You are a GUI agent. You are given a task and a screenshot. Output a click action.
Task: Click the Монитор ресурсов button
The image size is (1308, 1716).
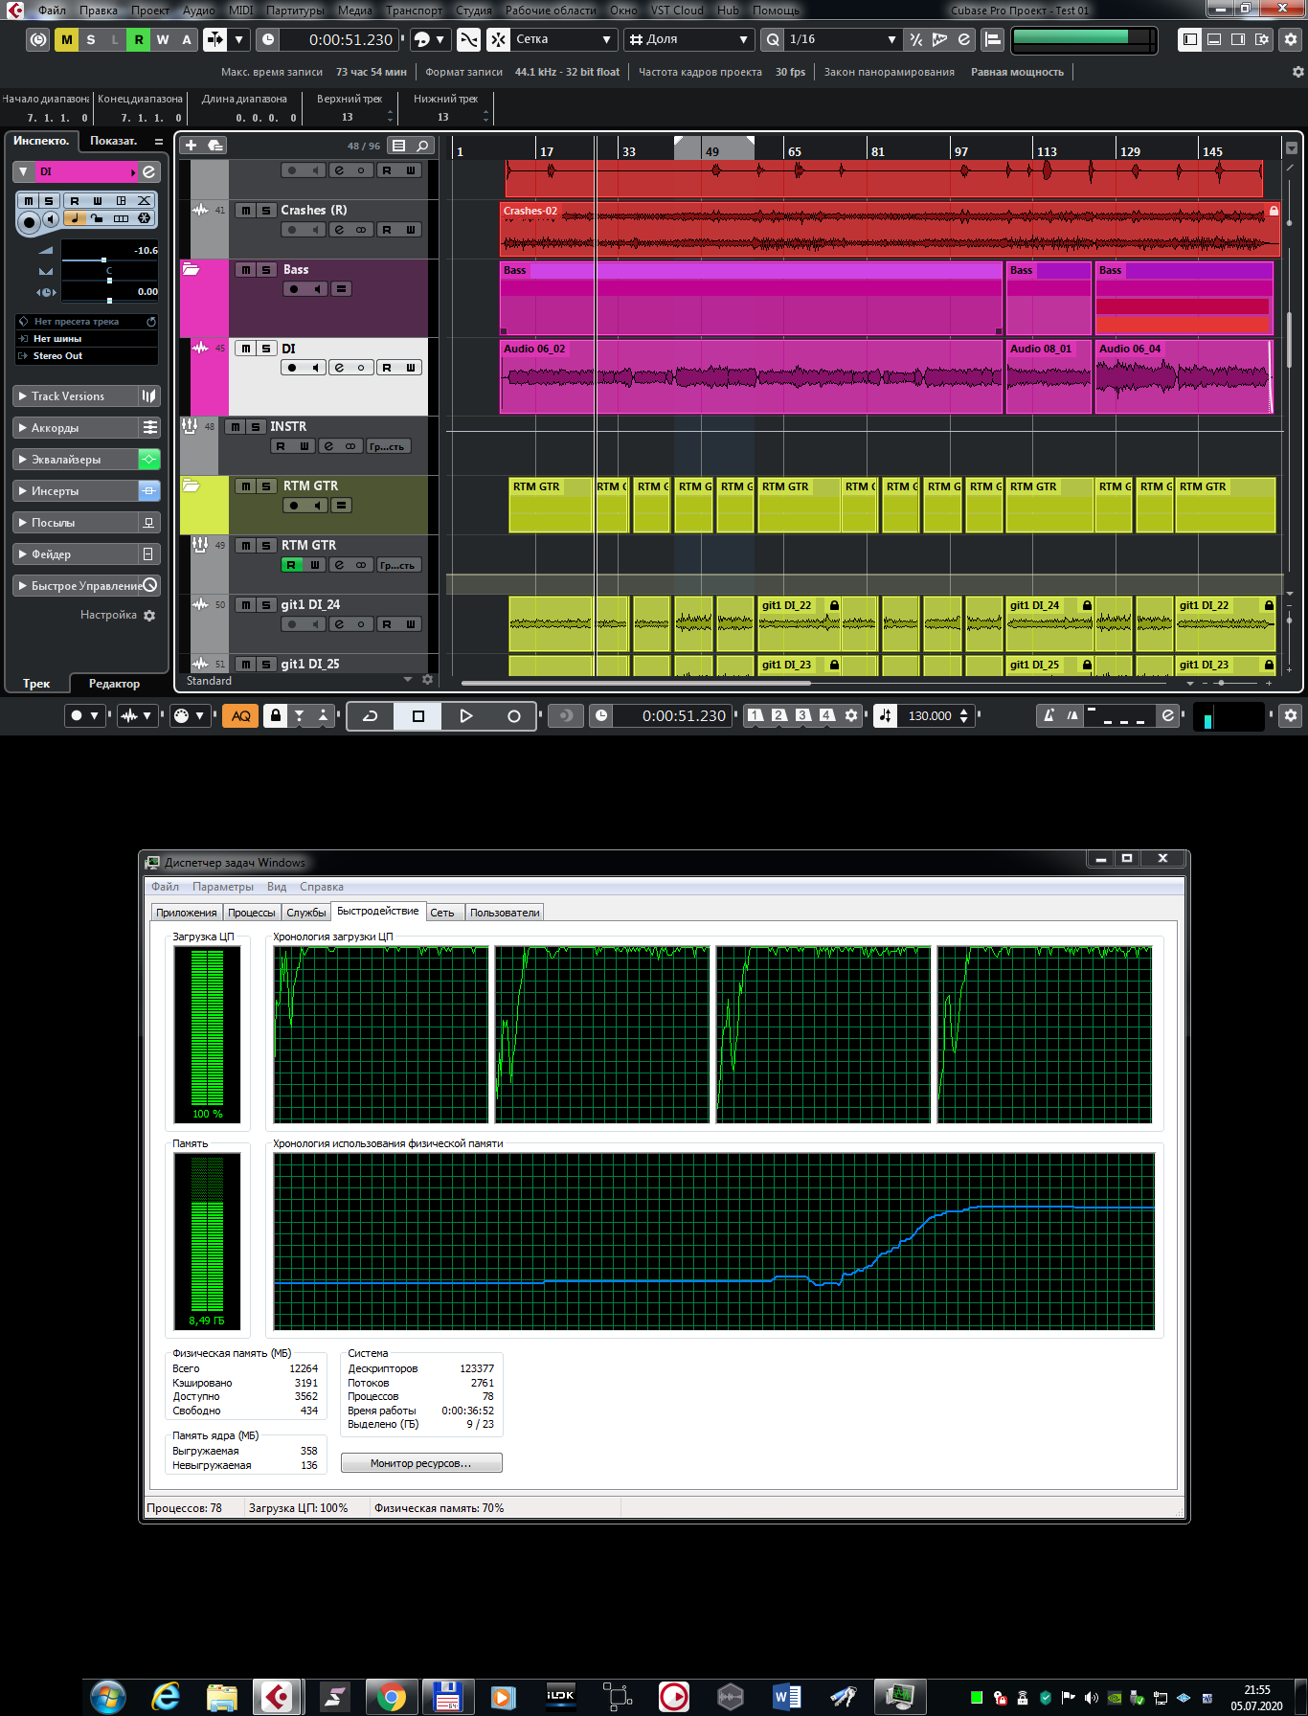pos(421,1463)
